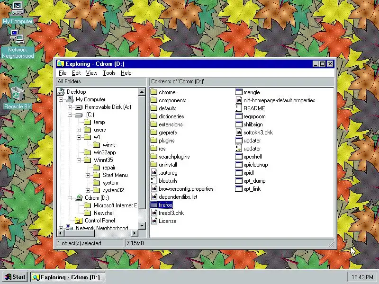Click folder tree scroll down arrow
Image resolution: width=379 pixels, height=284 pixels.
[x=142, y=226]
